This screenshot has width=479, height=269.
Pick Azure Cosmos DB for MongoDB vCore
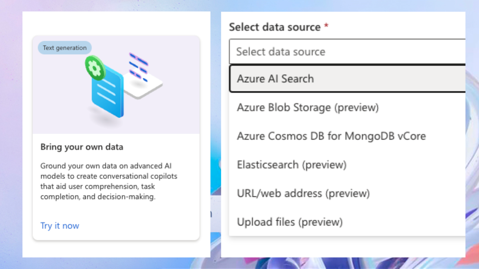click(331, 136)
